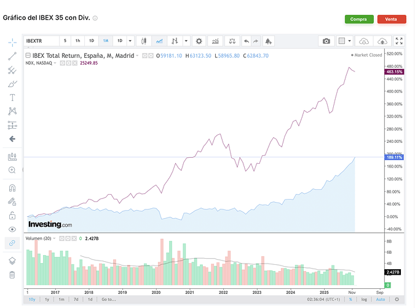Select the 1d time range
Image resolution: width=415 pixels, height=308 pixels.
[90, 299]
